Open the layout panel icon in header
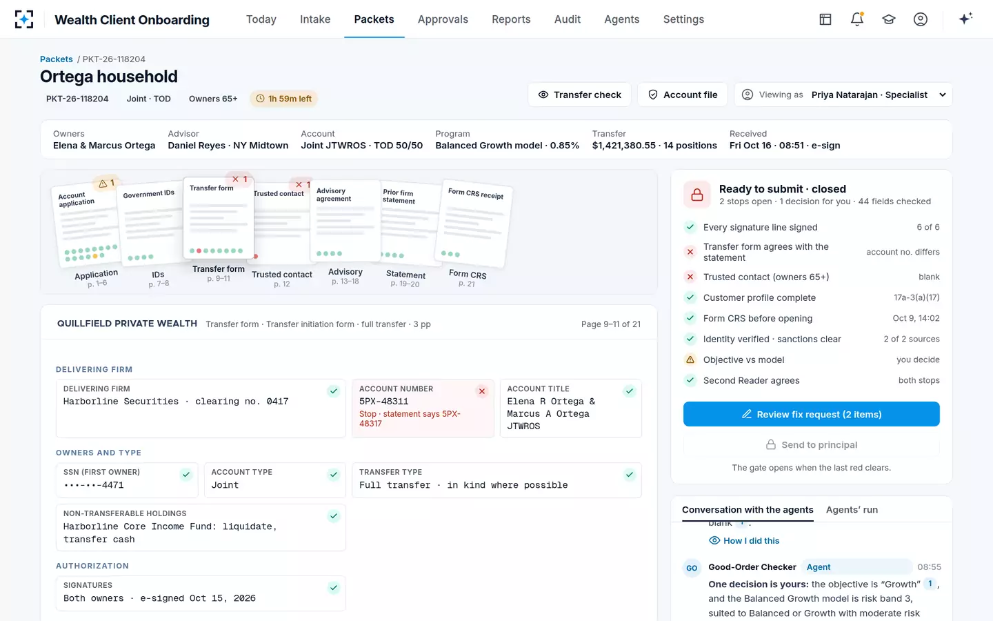 tap(825, 19)
